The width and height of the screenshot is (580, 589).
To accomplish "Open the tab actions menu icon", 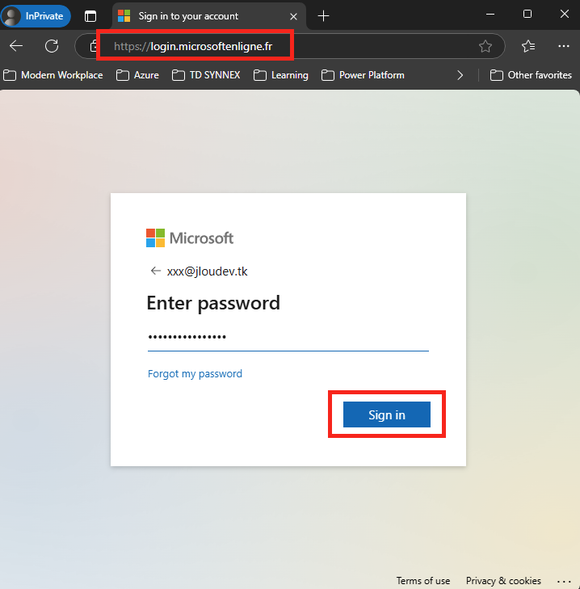I will click(90, 16).
